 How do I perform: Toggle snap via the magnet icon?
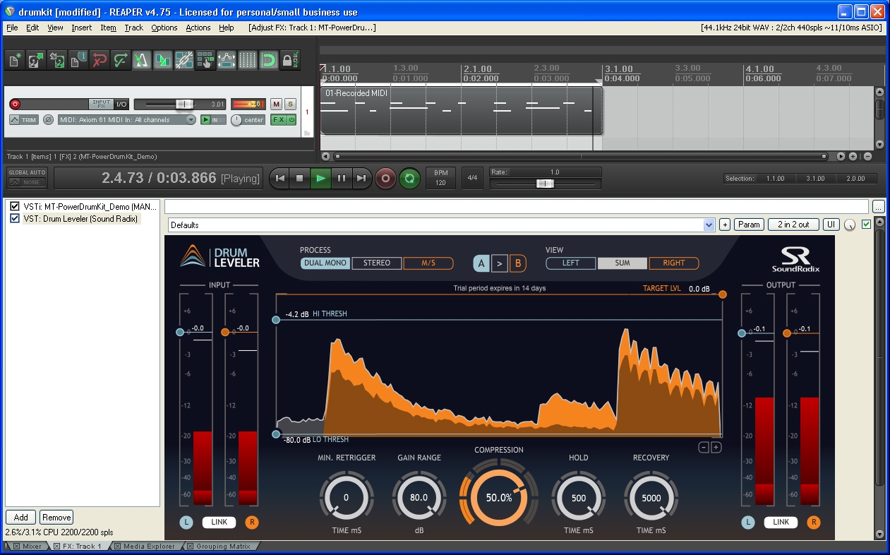tap(268, 61)
